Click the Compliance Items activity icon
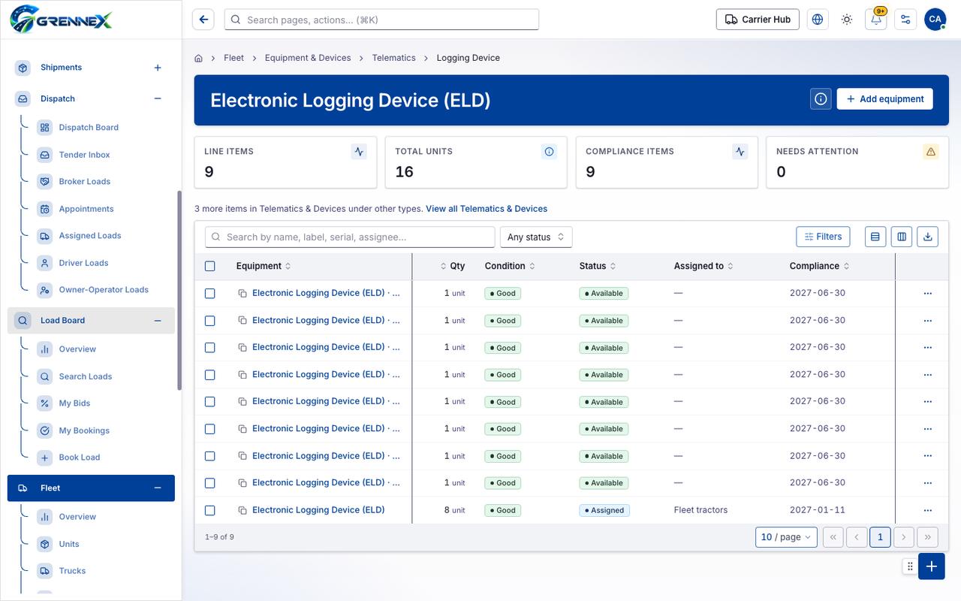The width and height of the screenshot is (961, 601). click(x=740, y=152)
